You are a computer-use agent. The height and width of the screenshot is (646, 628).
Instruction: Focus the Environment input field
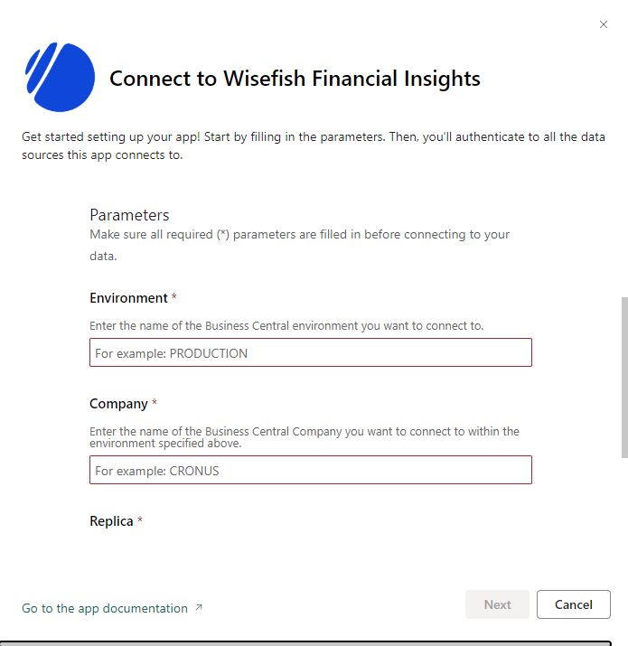tap(310, 352)
